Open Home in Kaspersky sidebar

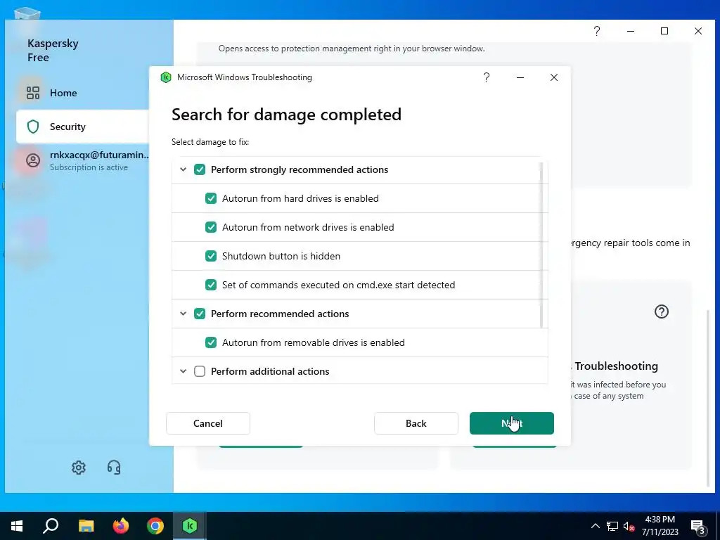pos(83,93)
